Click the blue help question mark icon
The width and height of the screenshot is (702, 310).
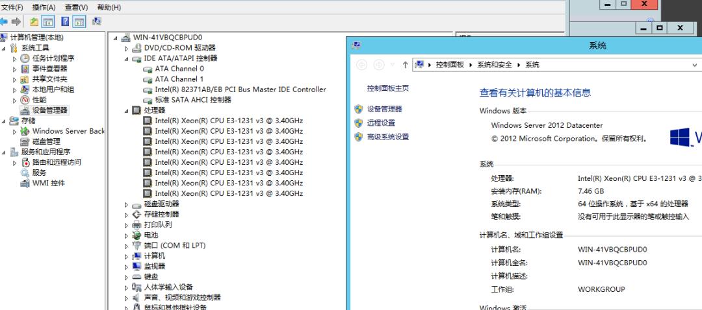pyautogui.click(x=66, y=21)
